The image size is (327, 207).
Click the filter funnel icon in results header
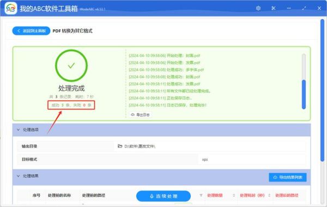coord(201,196)
